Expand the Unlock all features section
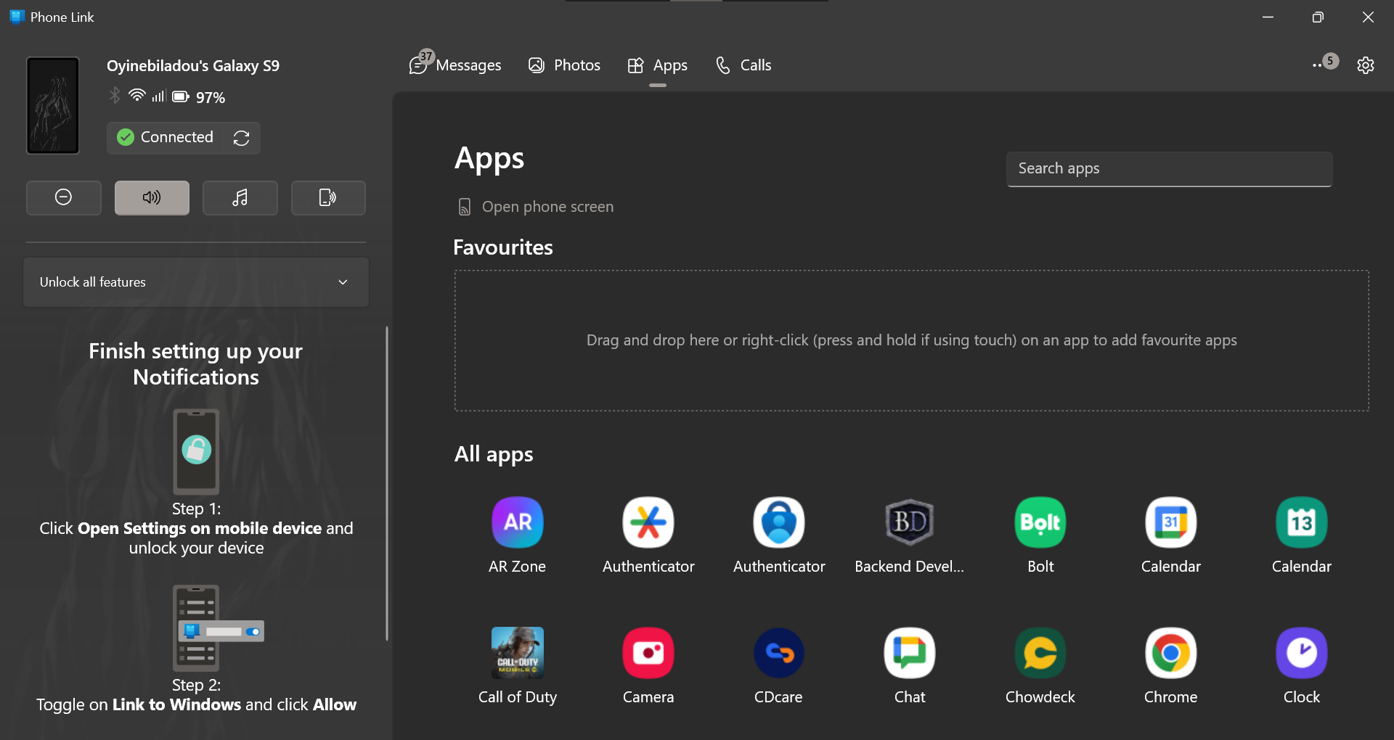 [343, 282]
